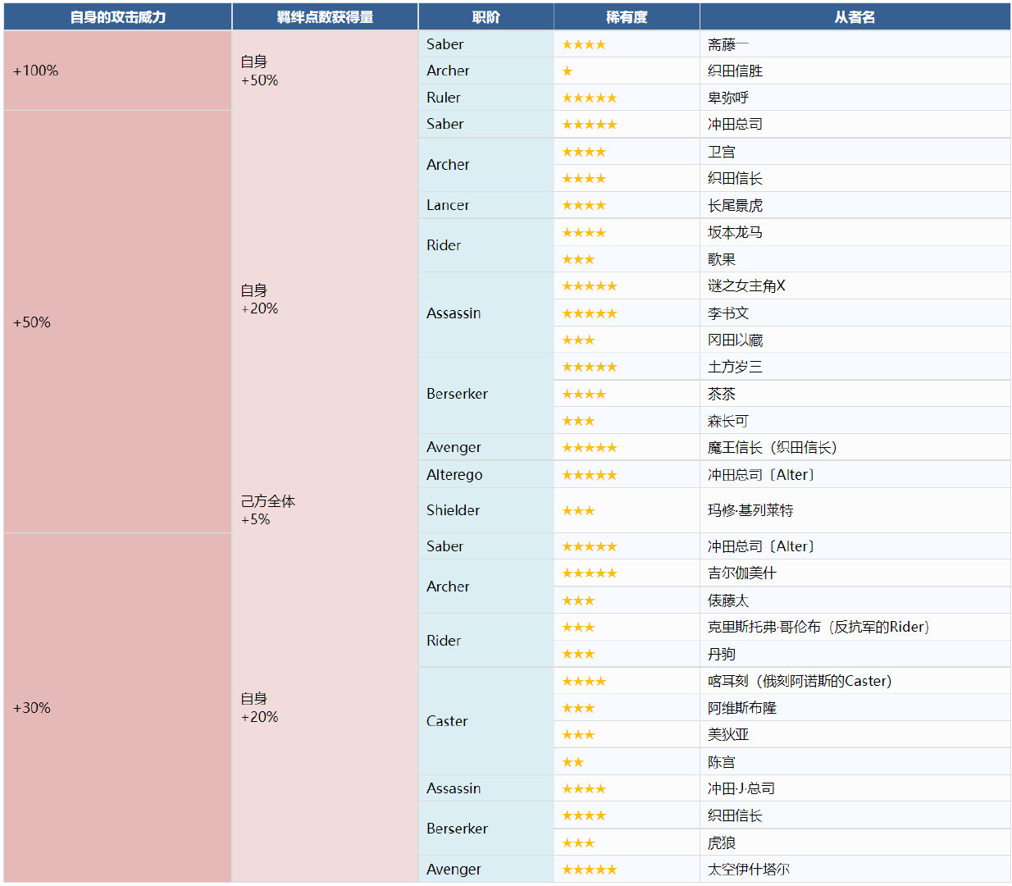Select the Caster class cell
Screen dimensions: 1012x886
point(485,721)
